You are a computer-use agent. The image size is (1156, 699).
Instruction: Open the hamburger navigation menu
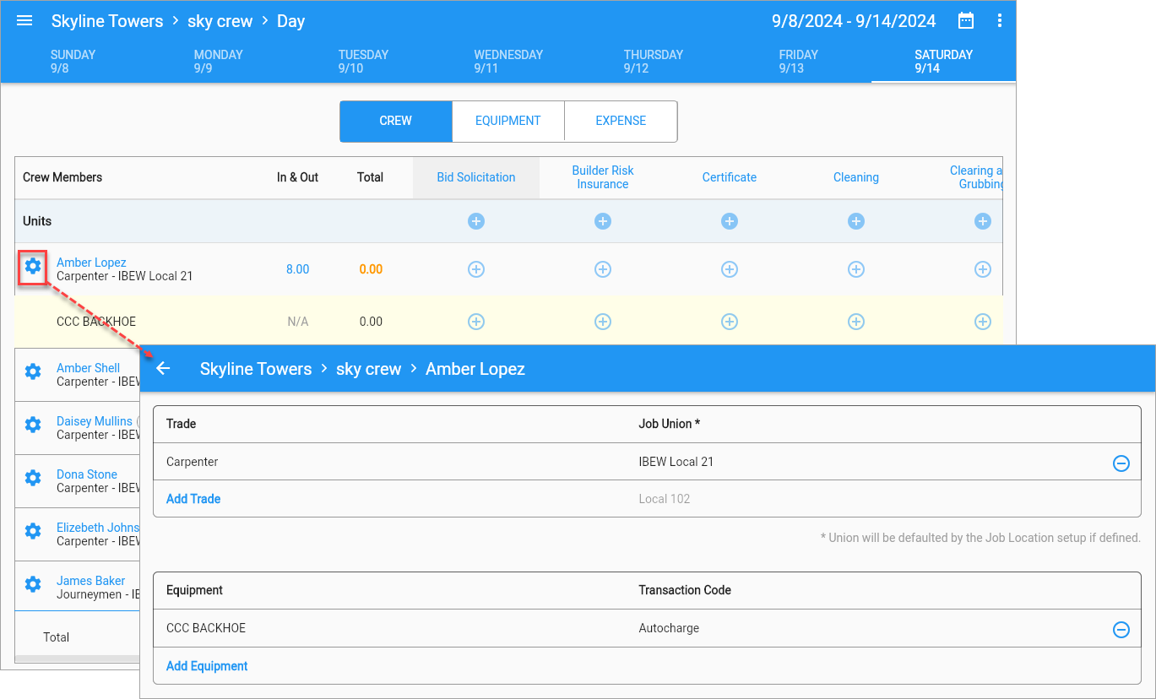pos(24,20)
